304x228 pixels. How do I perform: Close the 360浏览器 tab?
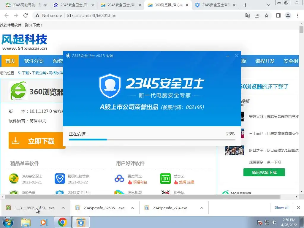pyautogui.click(x=187, y=5)
